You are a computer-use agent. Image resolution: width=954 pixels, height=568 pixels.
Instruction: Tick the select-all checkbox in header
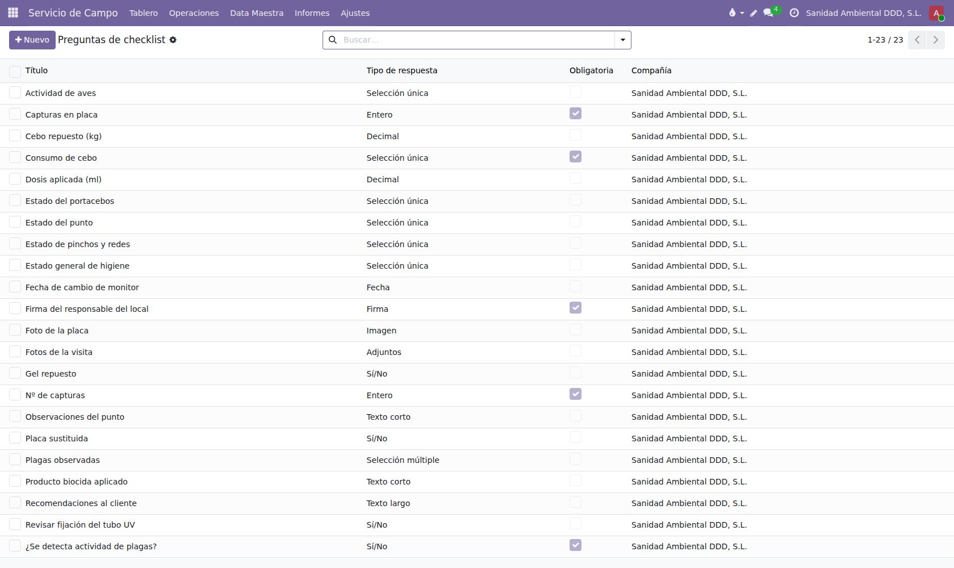pyautogui.click(x=15, y=71)
